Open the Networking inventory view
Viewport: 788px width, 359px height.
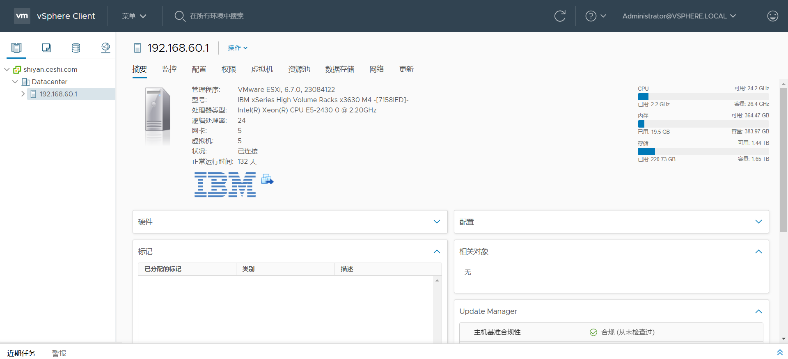coord(105,48)
